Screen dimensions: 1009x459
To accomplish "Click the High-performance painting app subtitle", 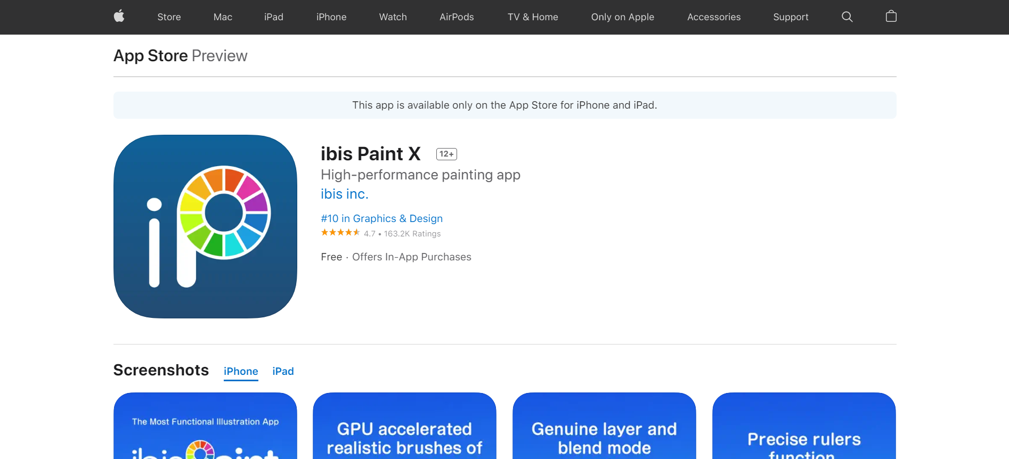I will [420, 175].
